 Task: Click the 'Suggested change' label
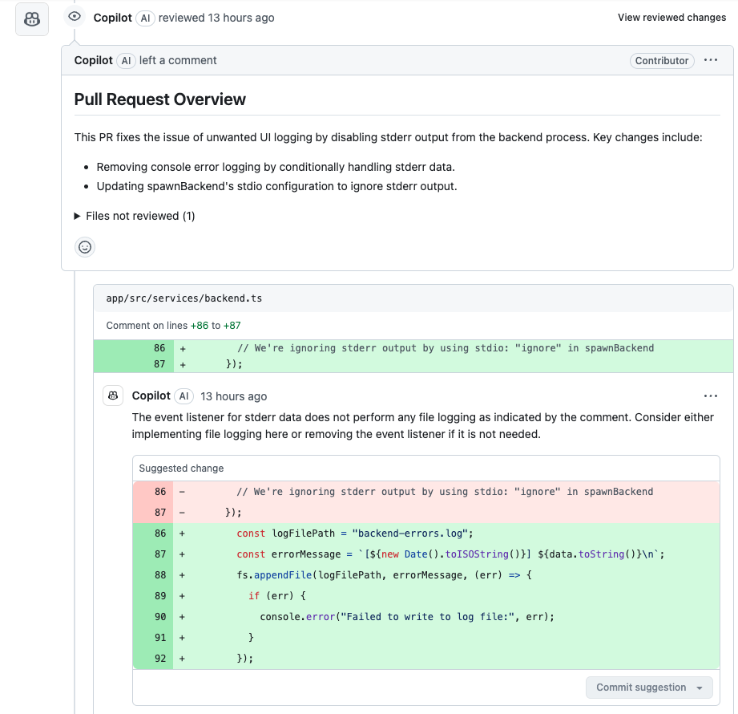coord(181,469)
